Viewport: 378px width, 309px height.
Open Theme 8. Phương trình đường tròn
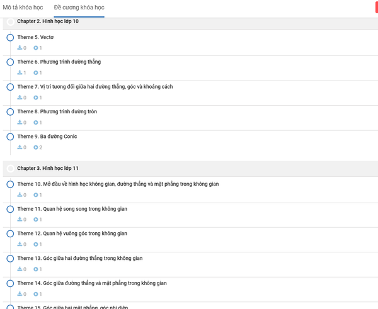point(57,112)
